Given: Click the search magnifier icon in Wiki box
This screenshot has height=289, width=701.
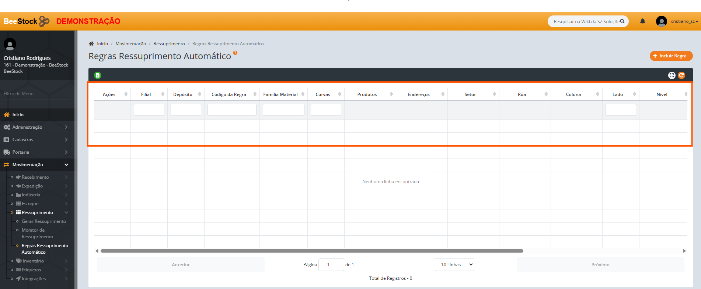Looking at the screenshot, I should point(622,21).
